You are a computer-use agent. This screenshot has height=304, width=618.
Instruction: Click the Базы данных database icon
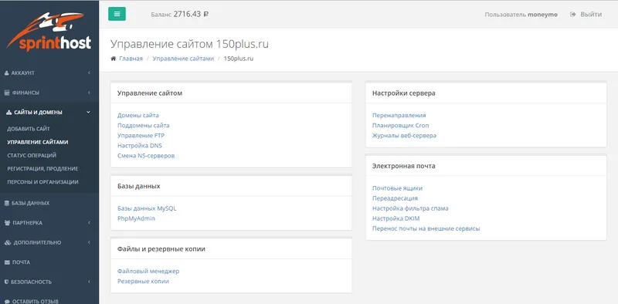coord(7,203)
